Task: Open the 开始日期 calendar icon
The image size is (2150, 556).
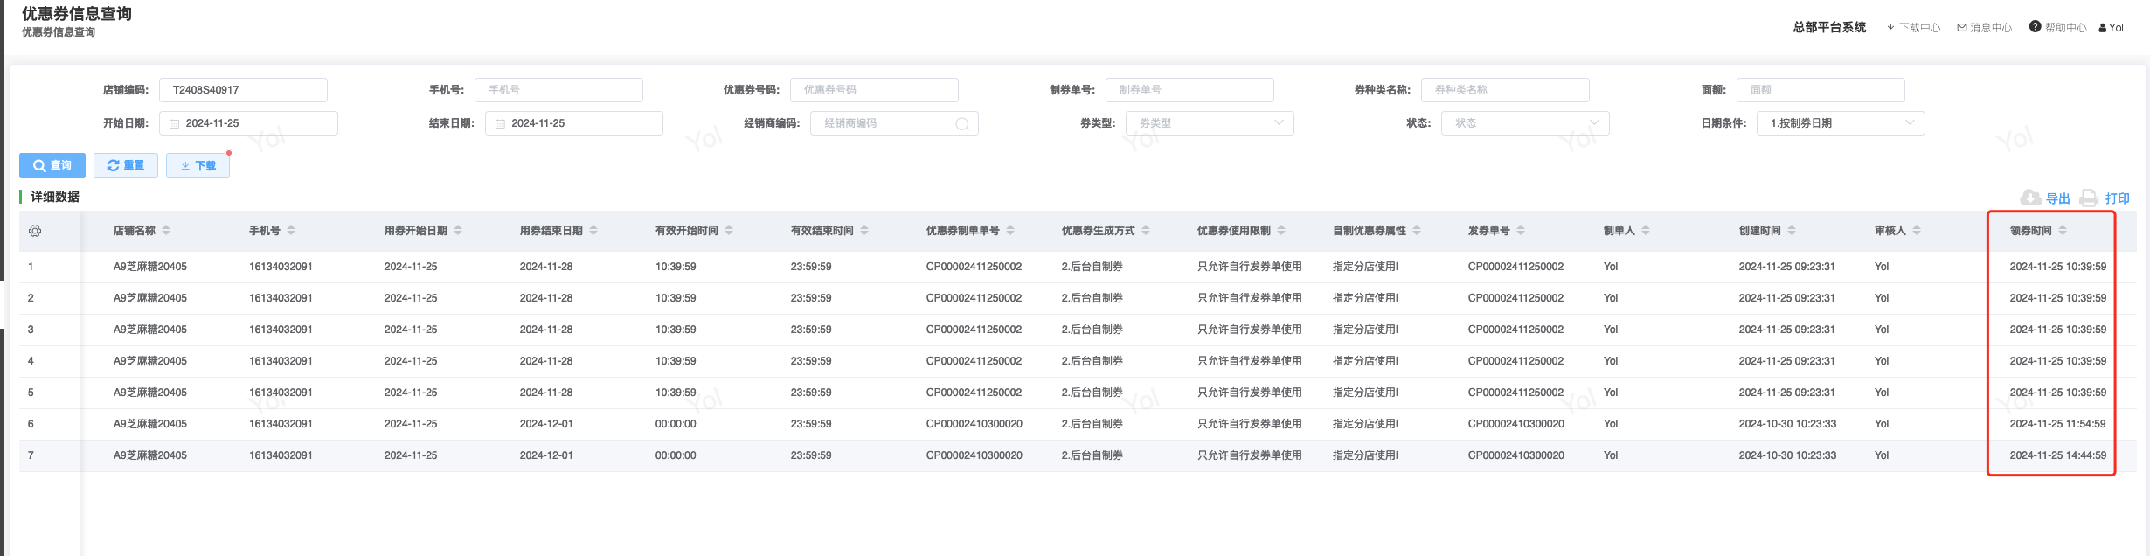Action: pos(175,124)
